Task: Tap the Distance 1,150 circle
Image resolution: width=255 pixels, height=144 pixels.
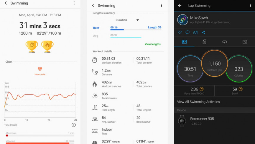Action: [215, 64]
